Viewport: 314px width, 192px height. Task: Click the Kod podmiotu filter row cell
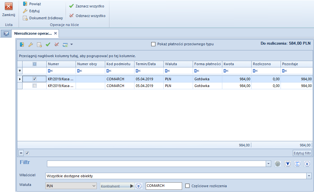(x=120, y=71)
